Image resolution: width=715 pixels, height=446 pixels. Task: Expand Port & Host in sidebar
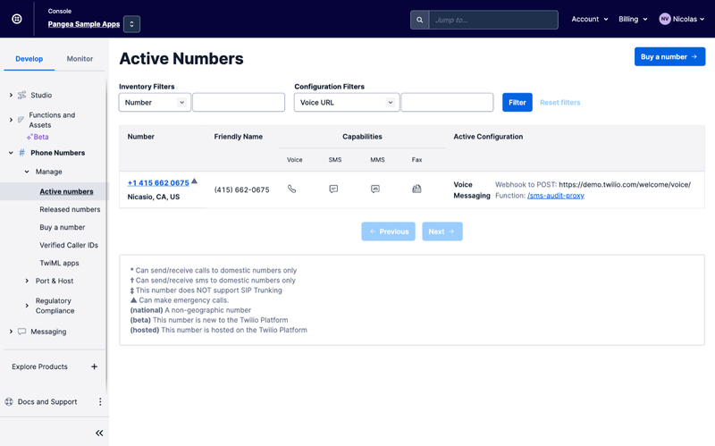point(27,281)
